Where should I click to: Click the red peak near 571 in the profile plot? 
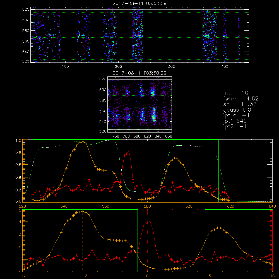(129, 151)
